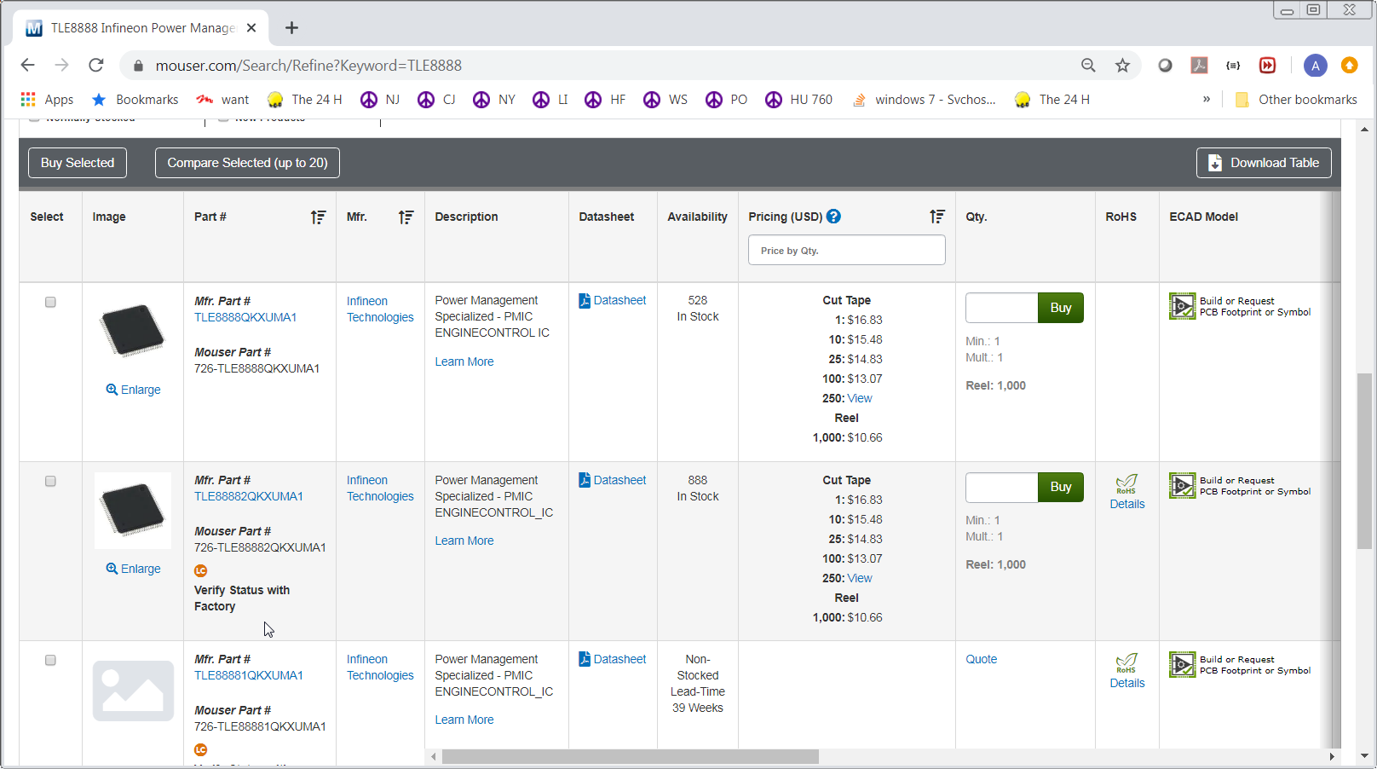View 250 quantity price for TLE88882QKXUMA1
Viewport: 1377px width, 769px height.
tap(860, 578)
